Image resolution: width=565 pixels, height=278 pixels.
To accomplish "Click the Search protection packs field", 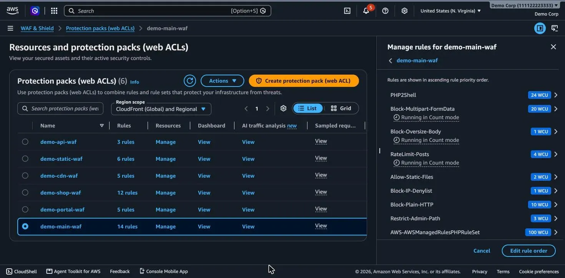I will [x=60, y=108].
